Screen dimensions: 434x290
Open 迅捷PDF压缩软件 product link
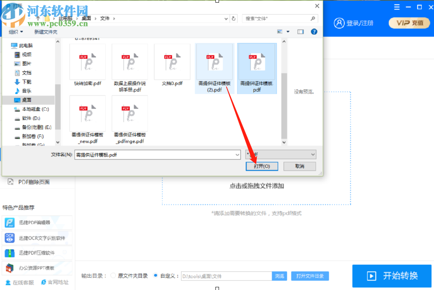[x=37, y=253]
